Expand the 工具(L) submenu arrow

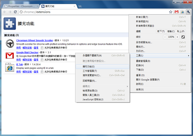click(x=188, y=56)
